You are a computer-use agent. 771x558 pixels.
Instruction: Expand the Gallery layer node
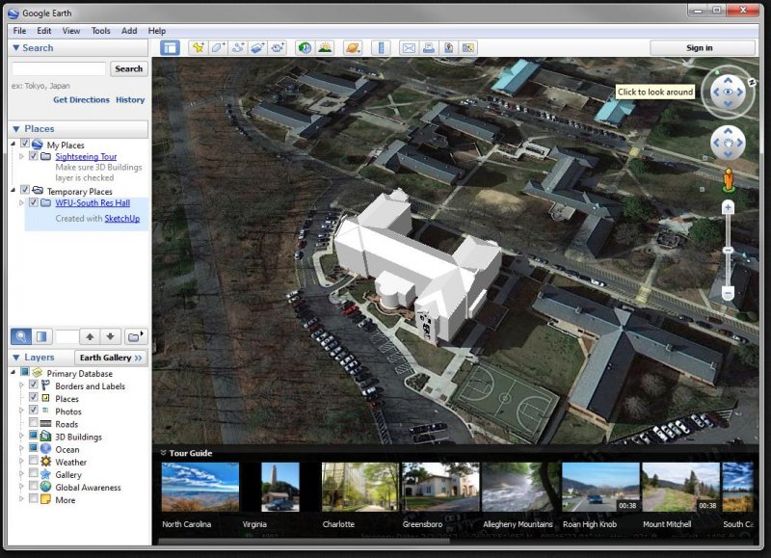pyautogui.click(x=21, y=473)
